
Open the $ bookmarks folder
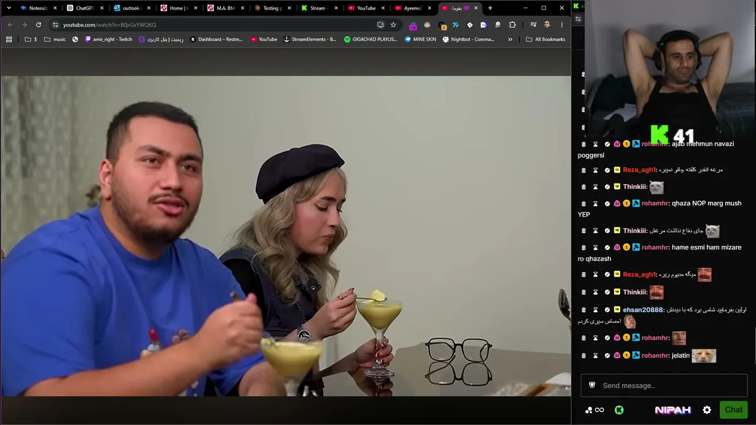point(31,40)
